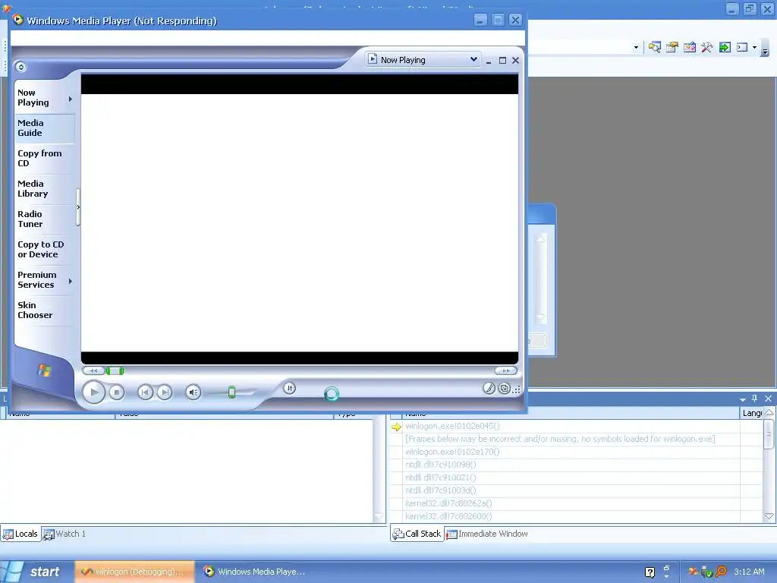This screenshot has width=777, height=583.
Task: Click the Find in Files toolbar icon
Action: pyautogui.click(x=655, y=47)
